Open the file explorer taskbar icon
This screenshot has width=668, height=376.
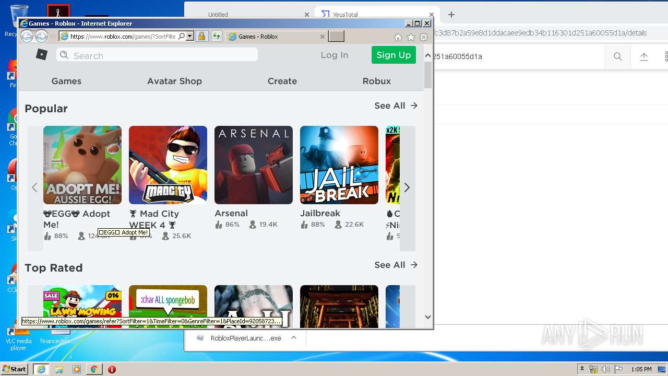point(59,369)
